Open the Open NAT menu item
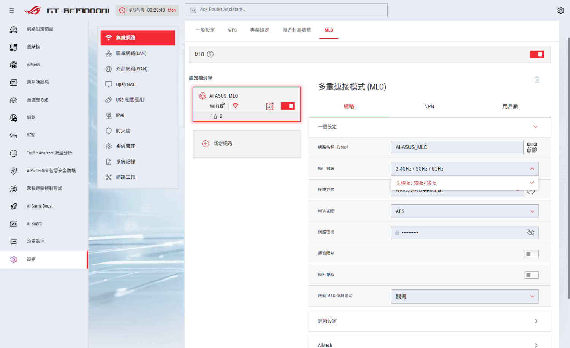The width and height of the screenshot is (570, 348). click(138, 84)
